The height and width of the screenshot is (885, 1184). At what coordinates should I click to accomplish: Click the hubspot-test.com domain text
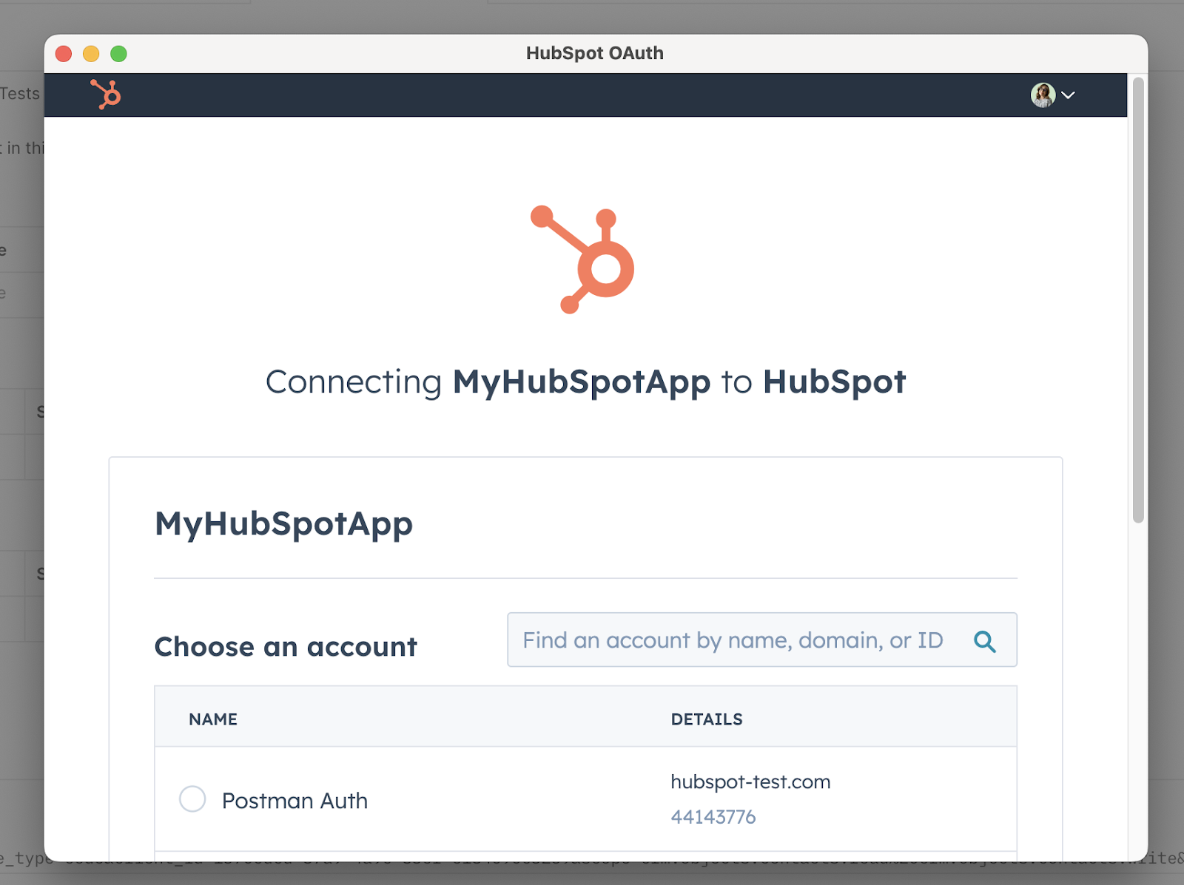(750, 782)
